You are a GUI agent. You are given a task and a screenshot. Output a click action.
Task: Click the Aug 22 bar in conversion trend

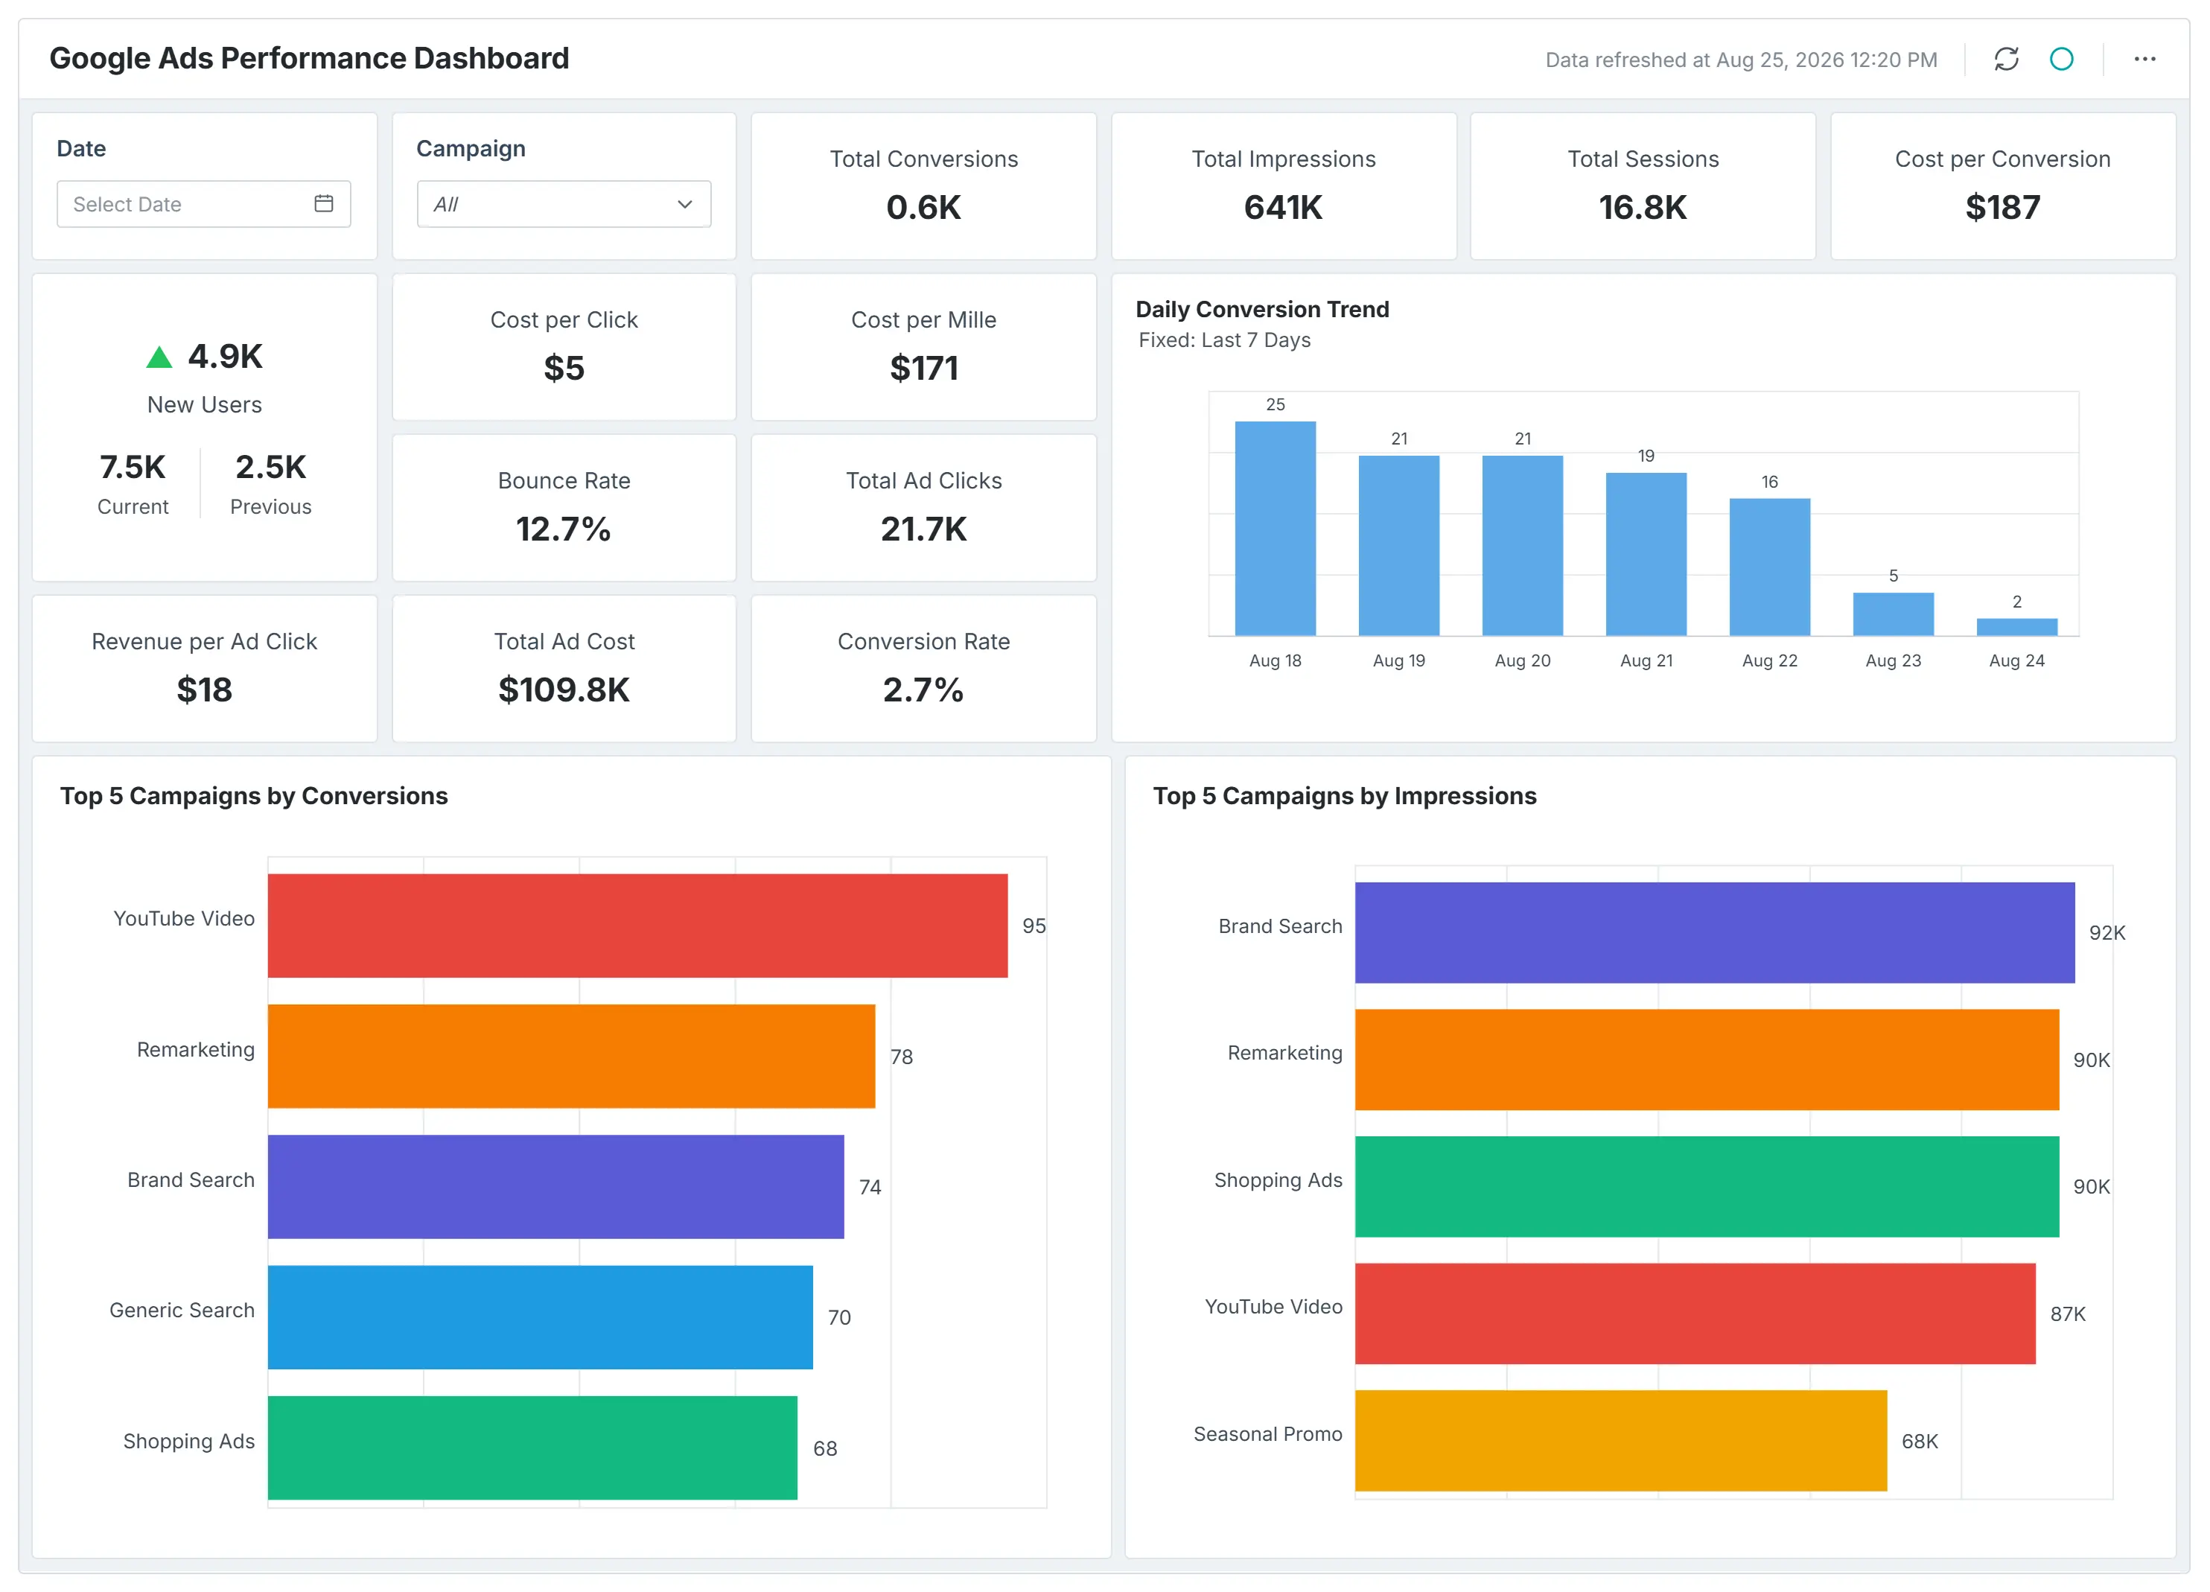pos(1769,567)
